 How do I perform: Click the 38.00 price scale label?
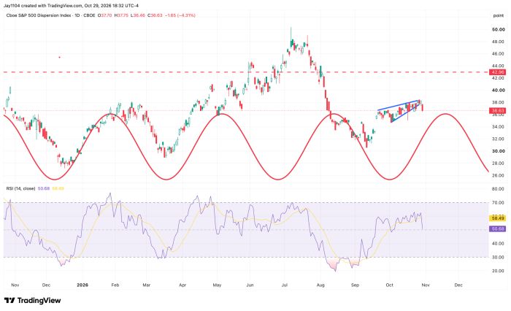click(x=498, y=102)
